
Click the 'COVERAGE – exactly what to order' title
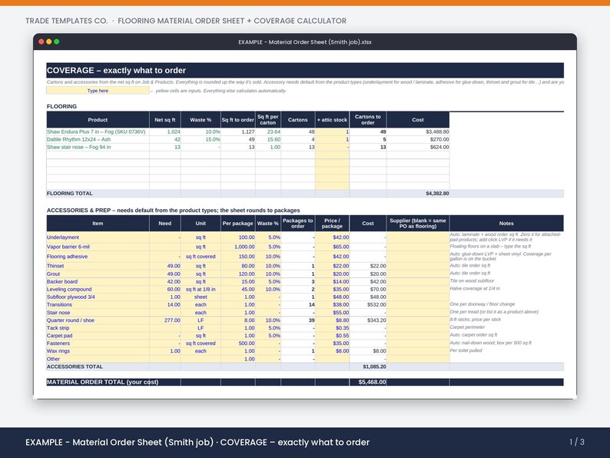tap(116, 71)
